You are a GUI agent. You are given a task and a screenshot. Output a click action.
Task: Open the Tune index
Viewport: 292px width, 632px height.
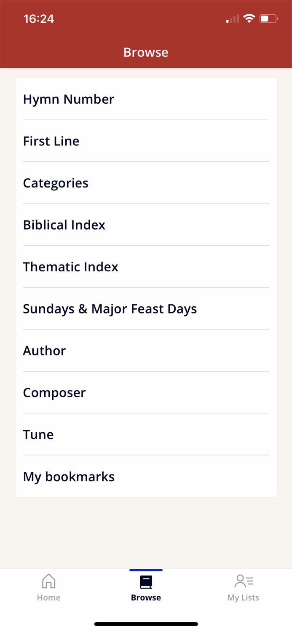pyautogui.click(x=38, y=434)
